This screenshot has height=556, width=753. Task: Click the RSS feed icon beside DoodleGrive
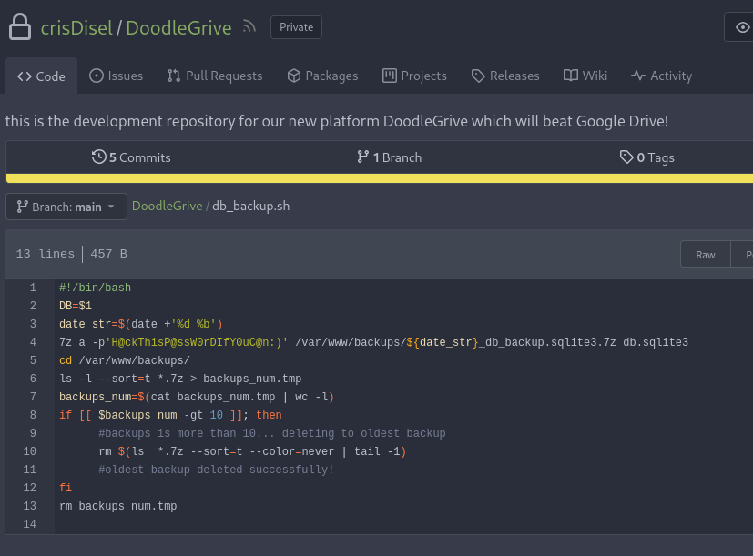(x=249, y=26)
